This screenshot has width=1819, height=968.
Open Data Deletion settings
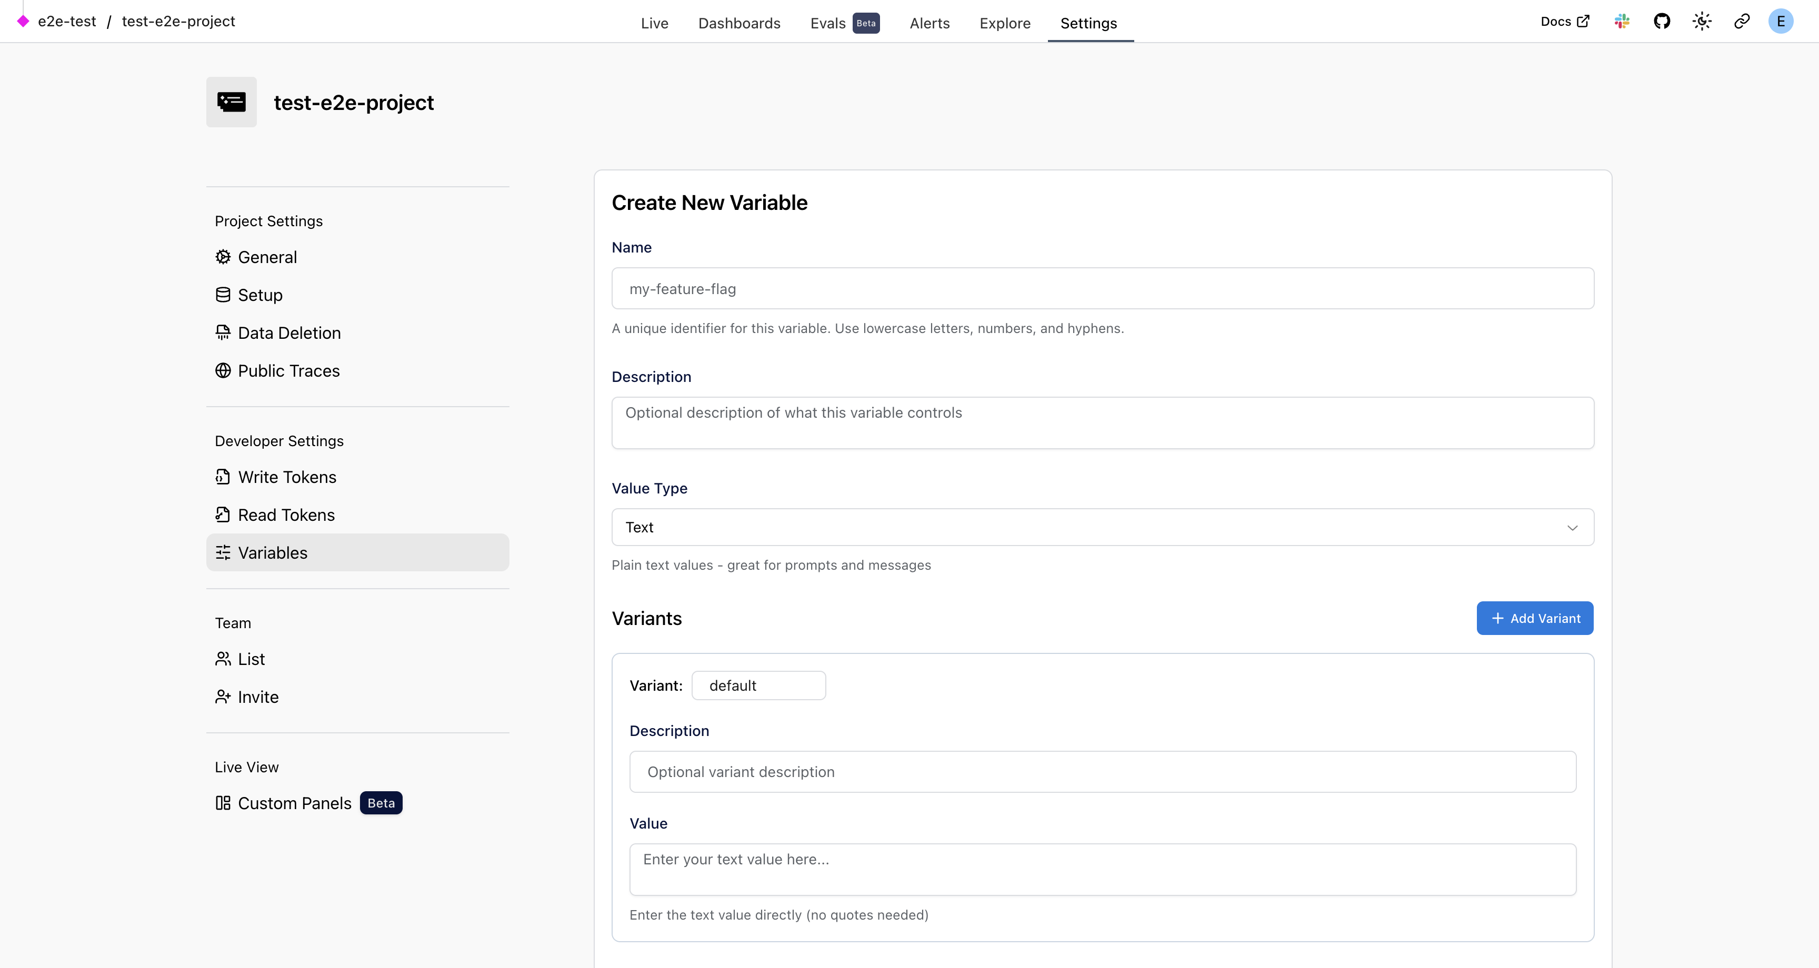click(x=288, y=333)
